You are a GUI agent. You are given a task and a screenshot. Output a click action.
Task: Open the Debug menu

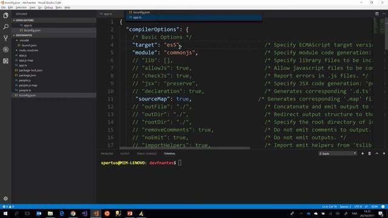(x=48, y=7)
